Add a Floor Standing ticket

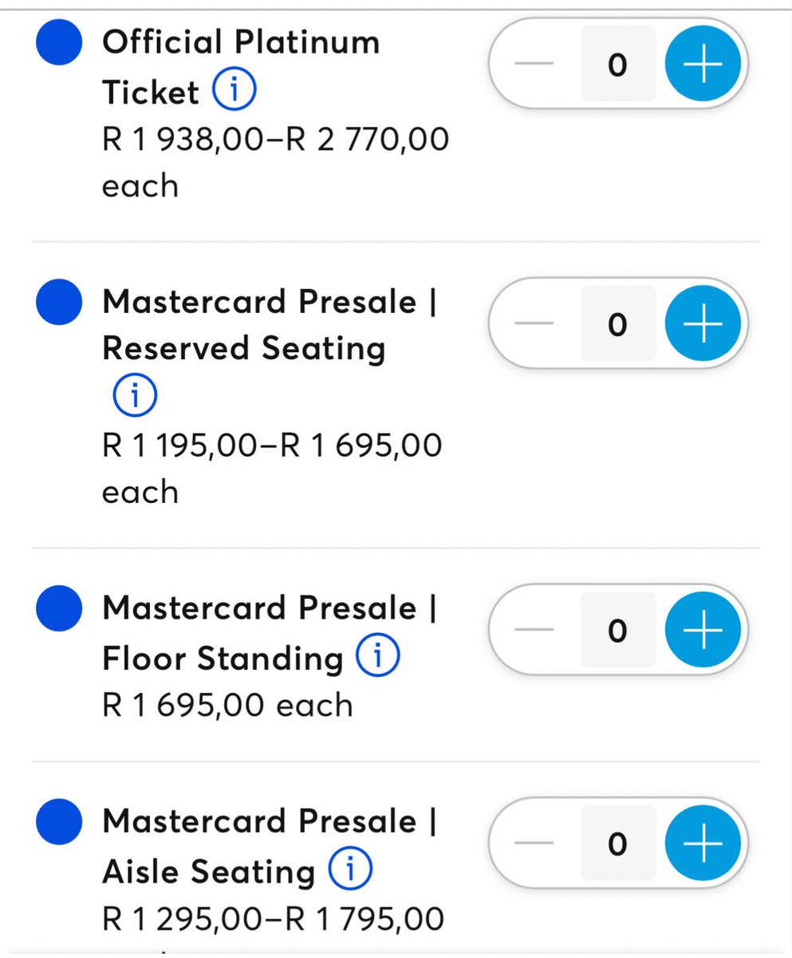[703, 631]
